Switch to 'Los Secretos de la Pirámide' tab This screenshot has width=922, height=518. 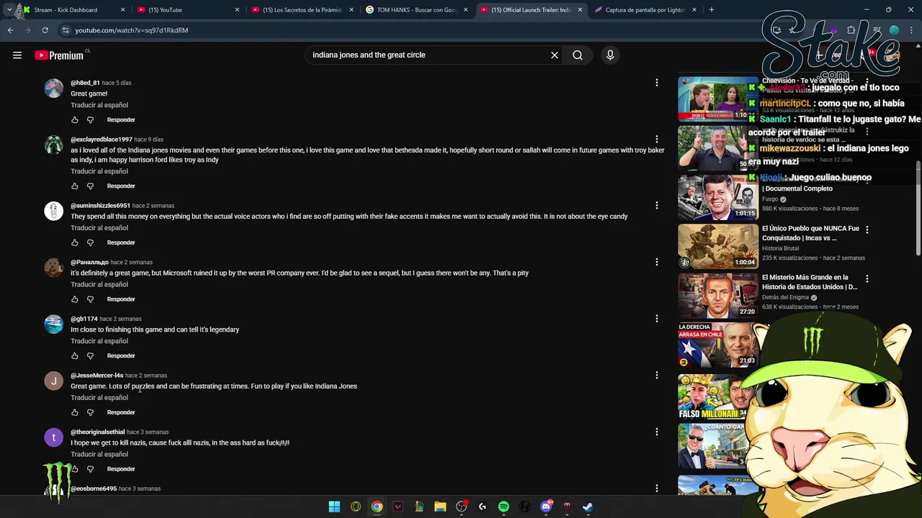pos(303,10)
